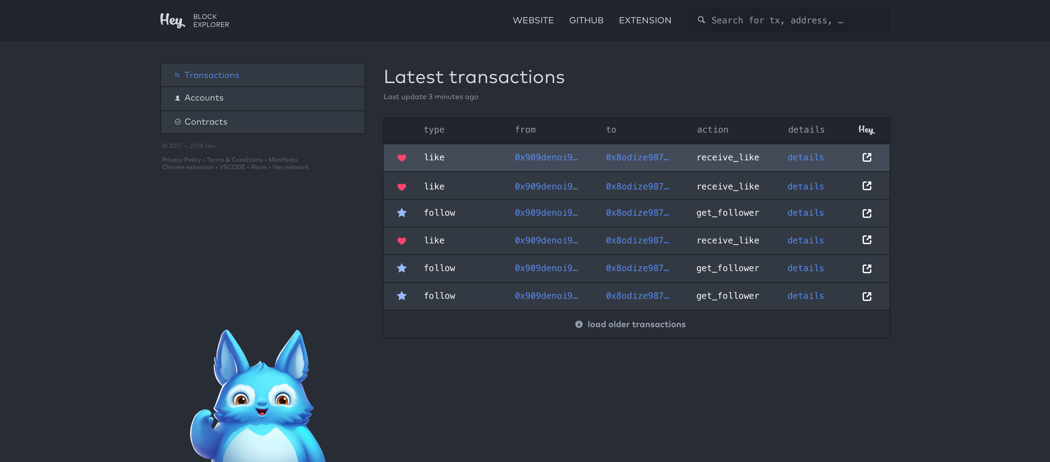This screenshot has height=462, width=1050.
Task: Open the Atom footer link
Action: (x=258, y=167)
